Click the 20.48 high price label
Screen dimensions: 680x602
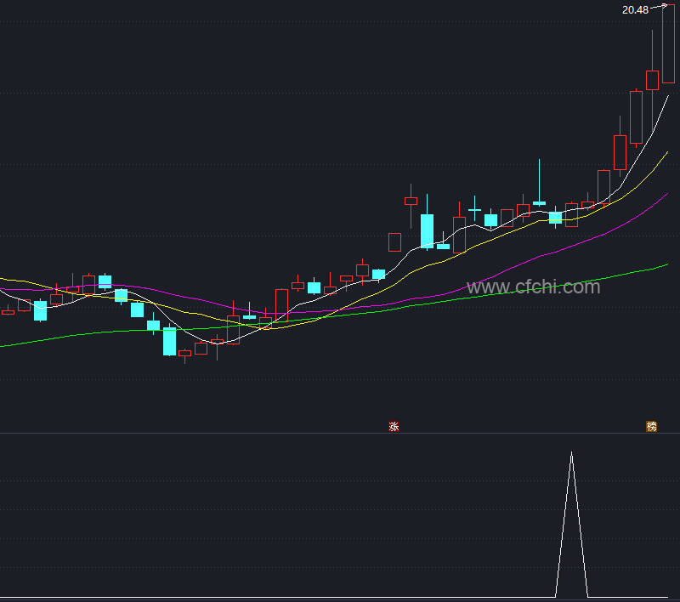635,10
